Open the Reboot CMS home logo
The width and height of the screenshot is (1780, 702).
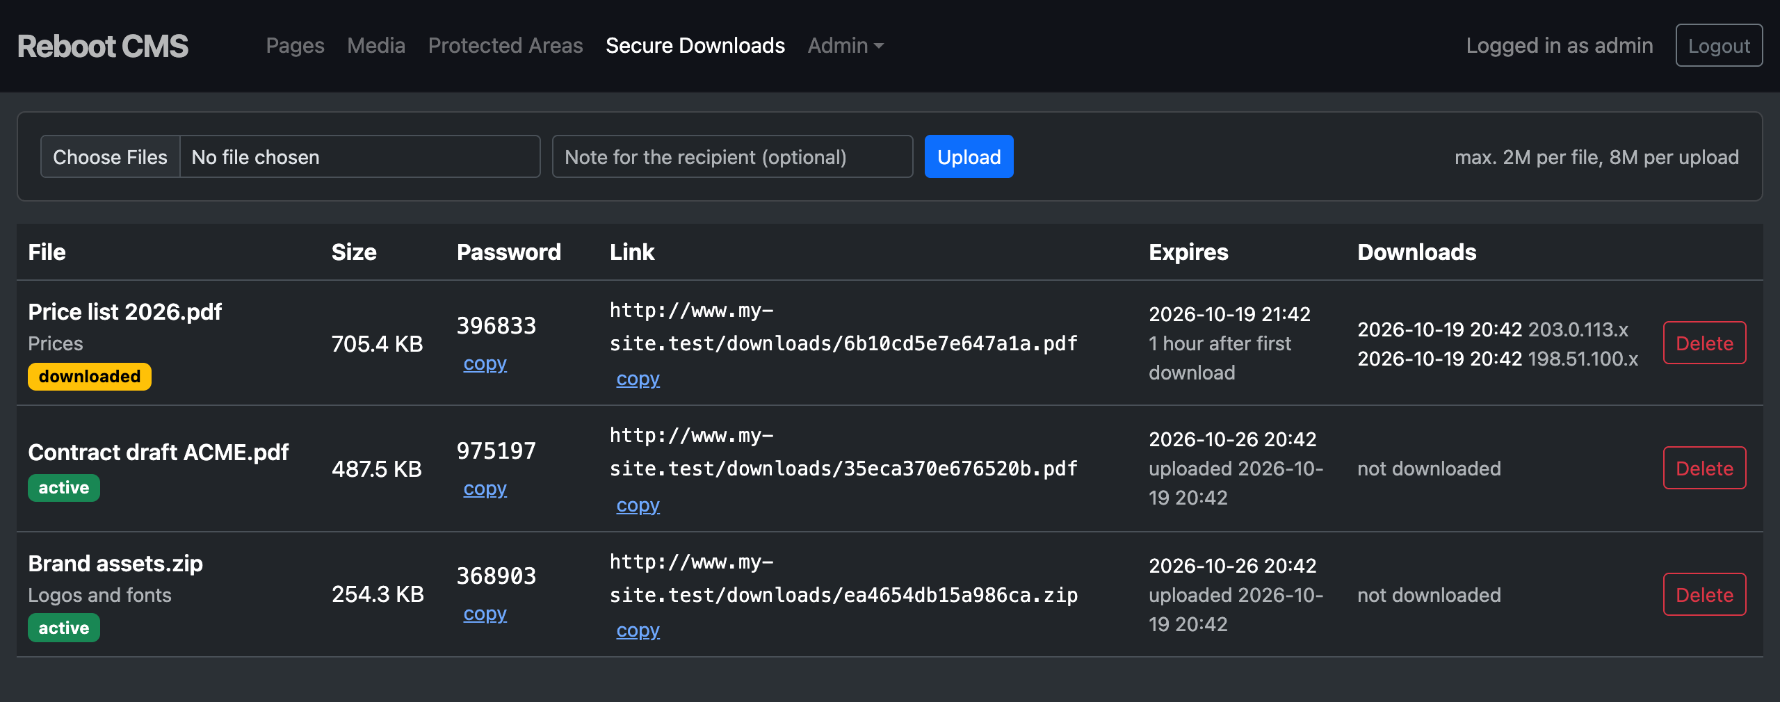point(103,46)
